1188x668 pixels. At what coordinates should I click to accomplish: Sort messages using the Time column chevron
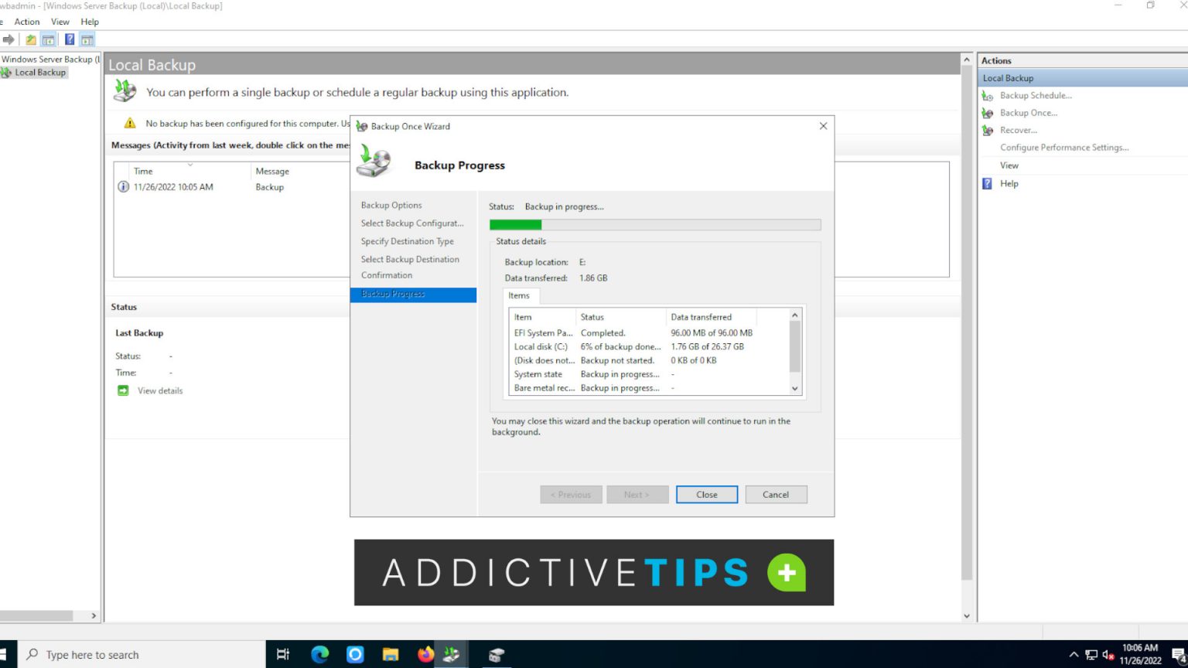point(192,165)
